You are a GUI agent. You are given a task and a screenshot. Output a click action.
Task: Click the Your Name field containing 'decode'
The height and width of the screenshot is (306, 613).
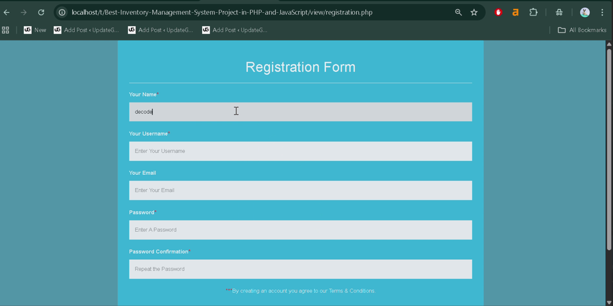point(301,112)
